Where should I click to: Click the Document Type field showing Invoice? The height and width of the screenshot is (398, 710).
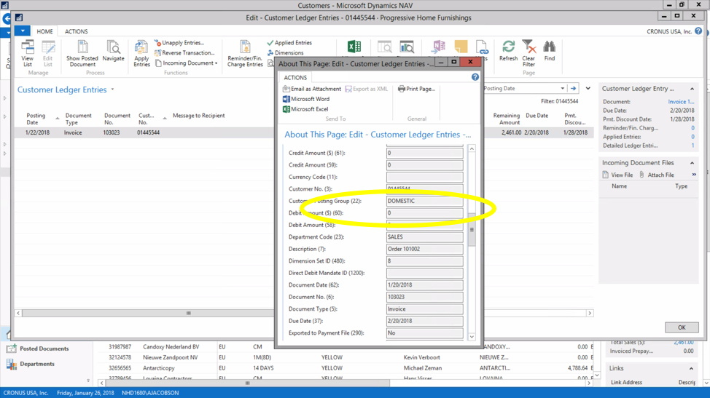point(425,309)
